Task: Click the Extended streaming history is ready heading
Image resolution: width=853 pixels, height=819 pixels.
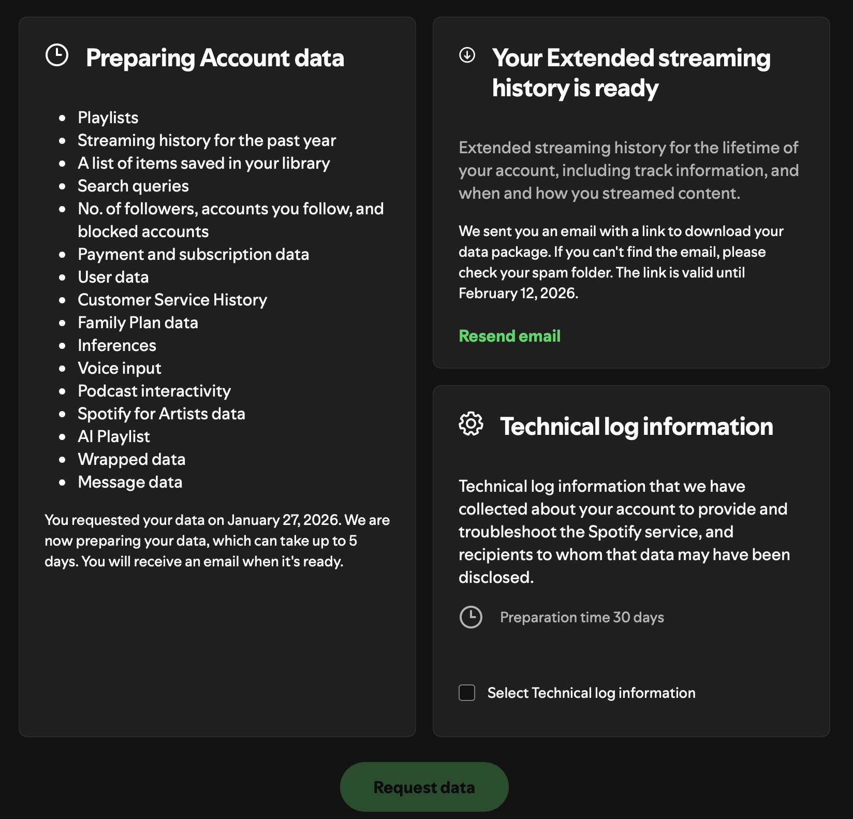Action: (x=631, y=72)
